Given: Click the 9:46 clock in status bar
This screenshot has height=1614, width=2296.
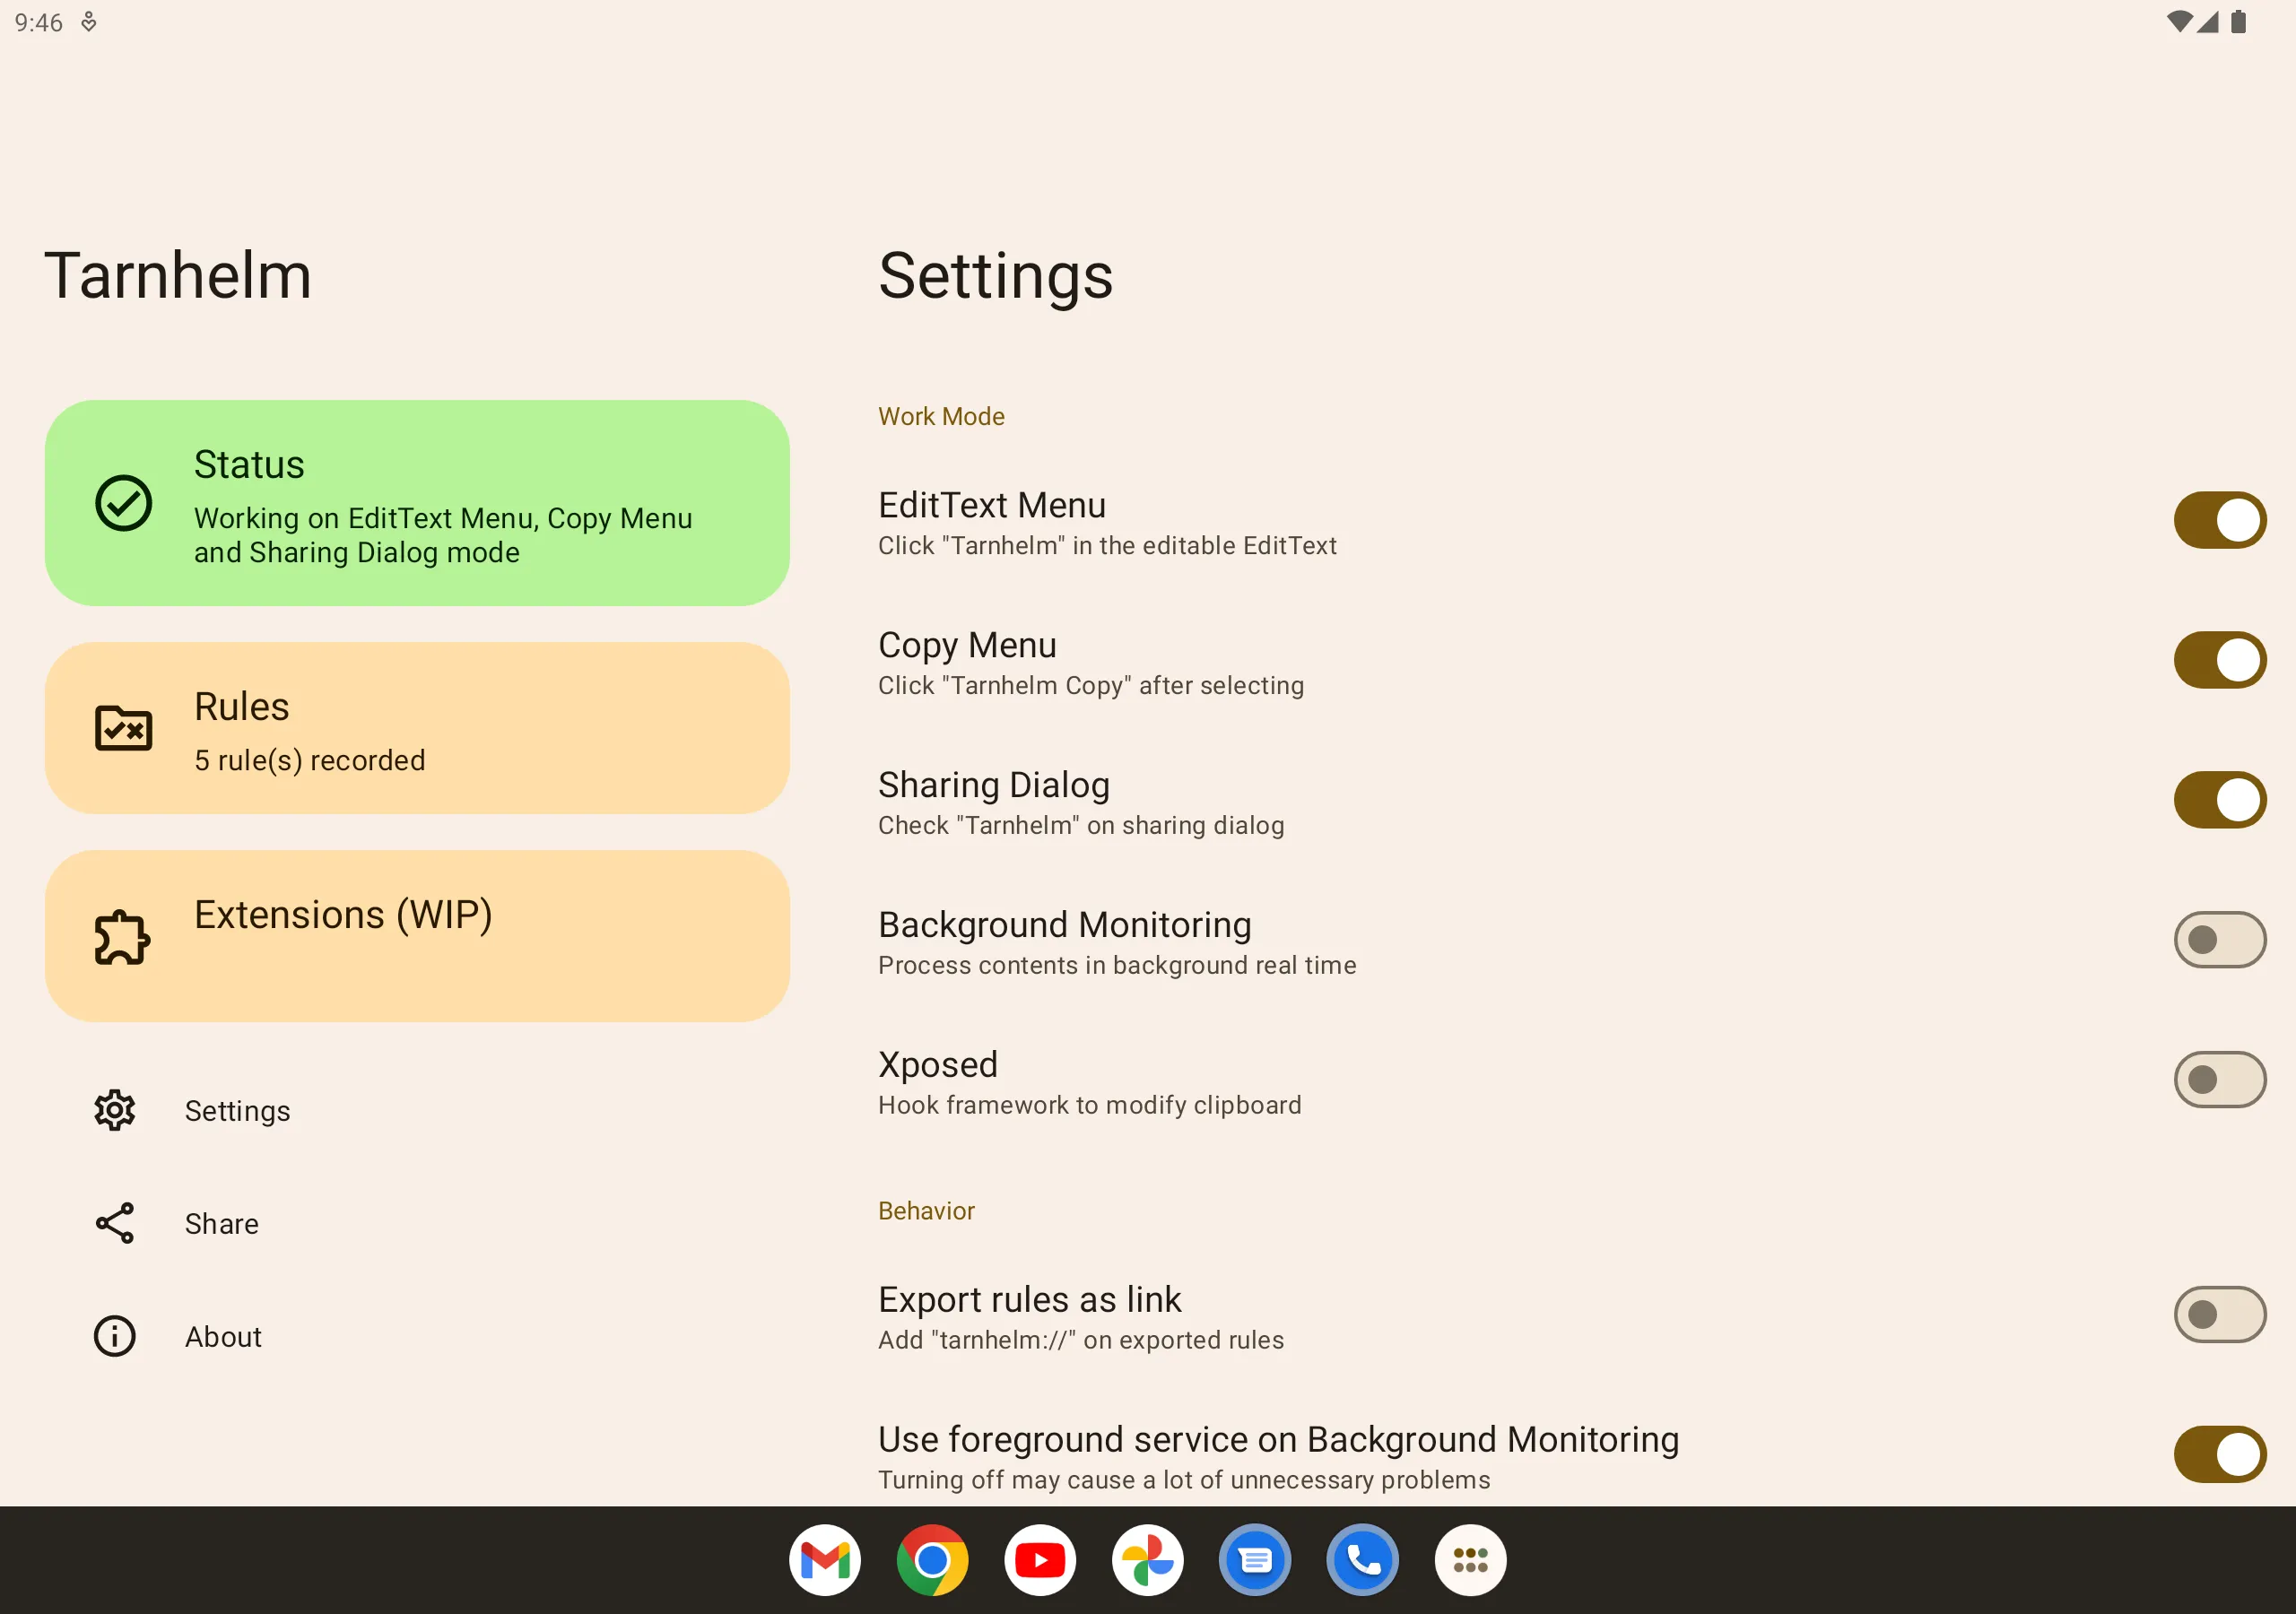Looking at the screenshot, I should [39, 22].
